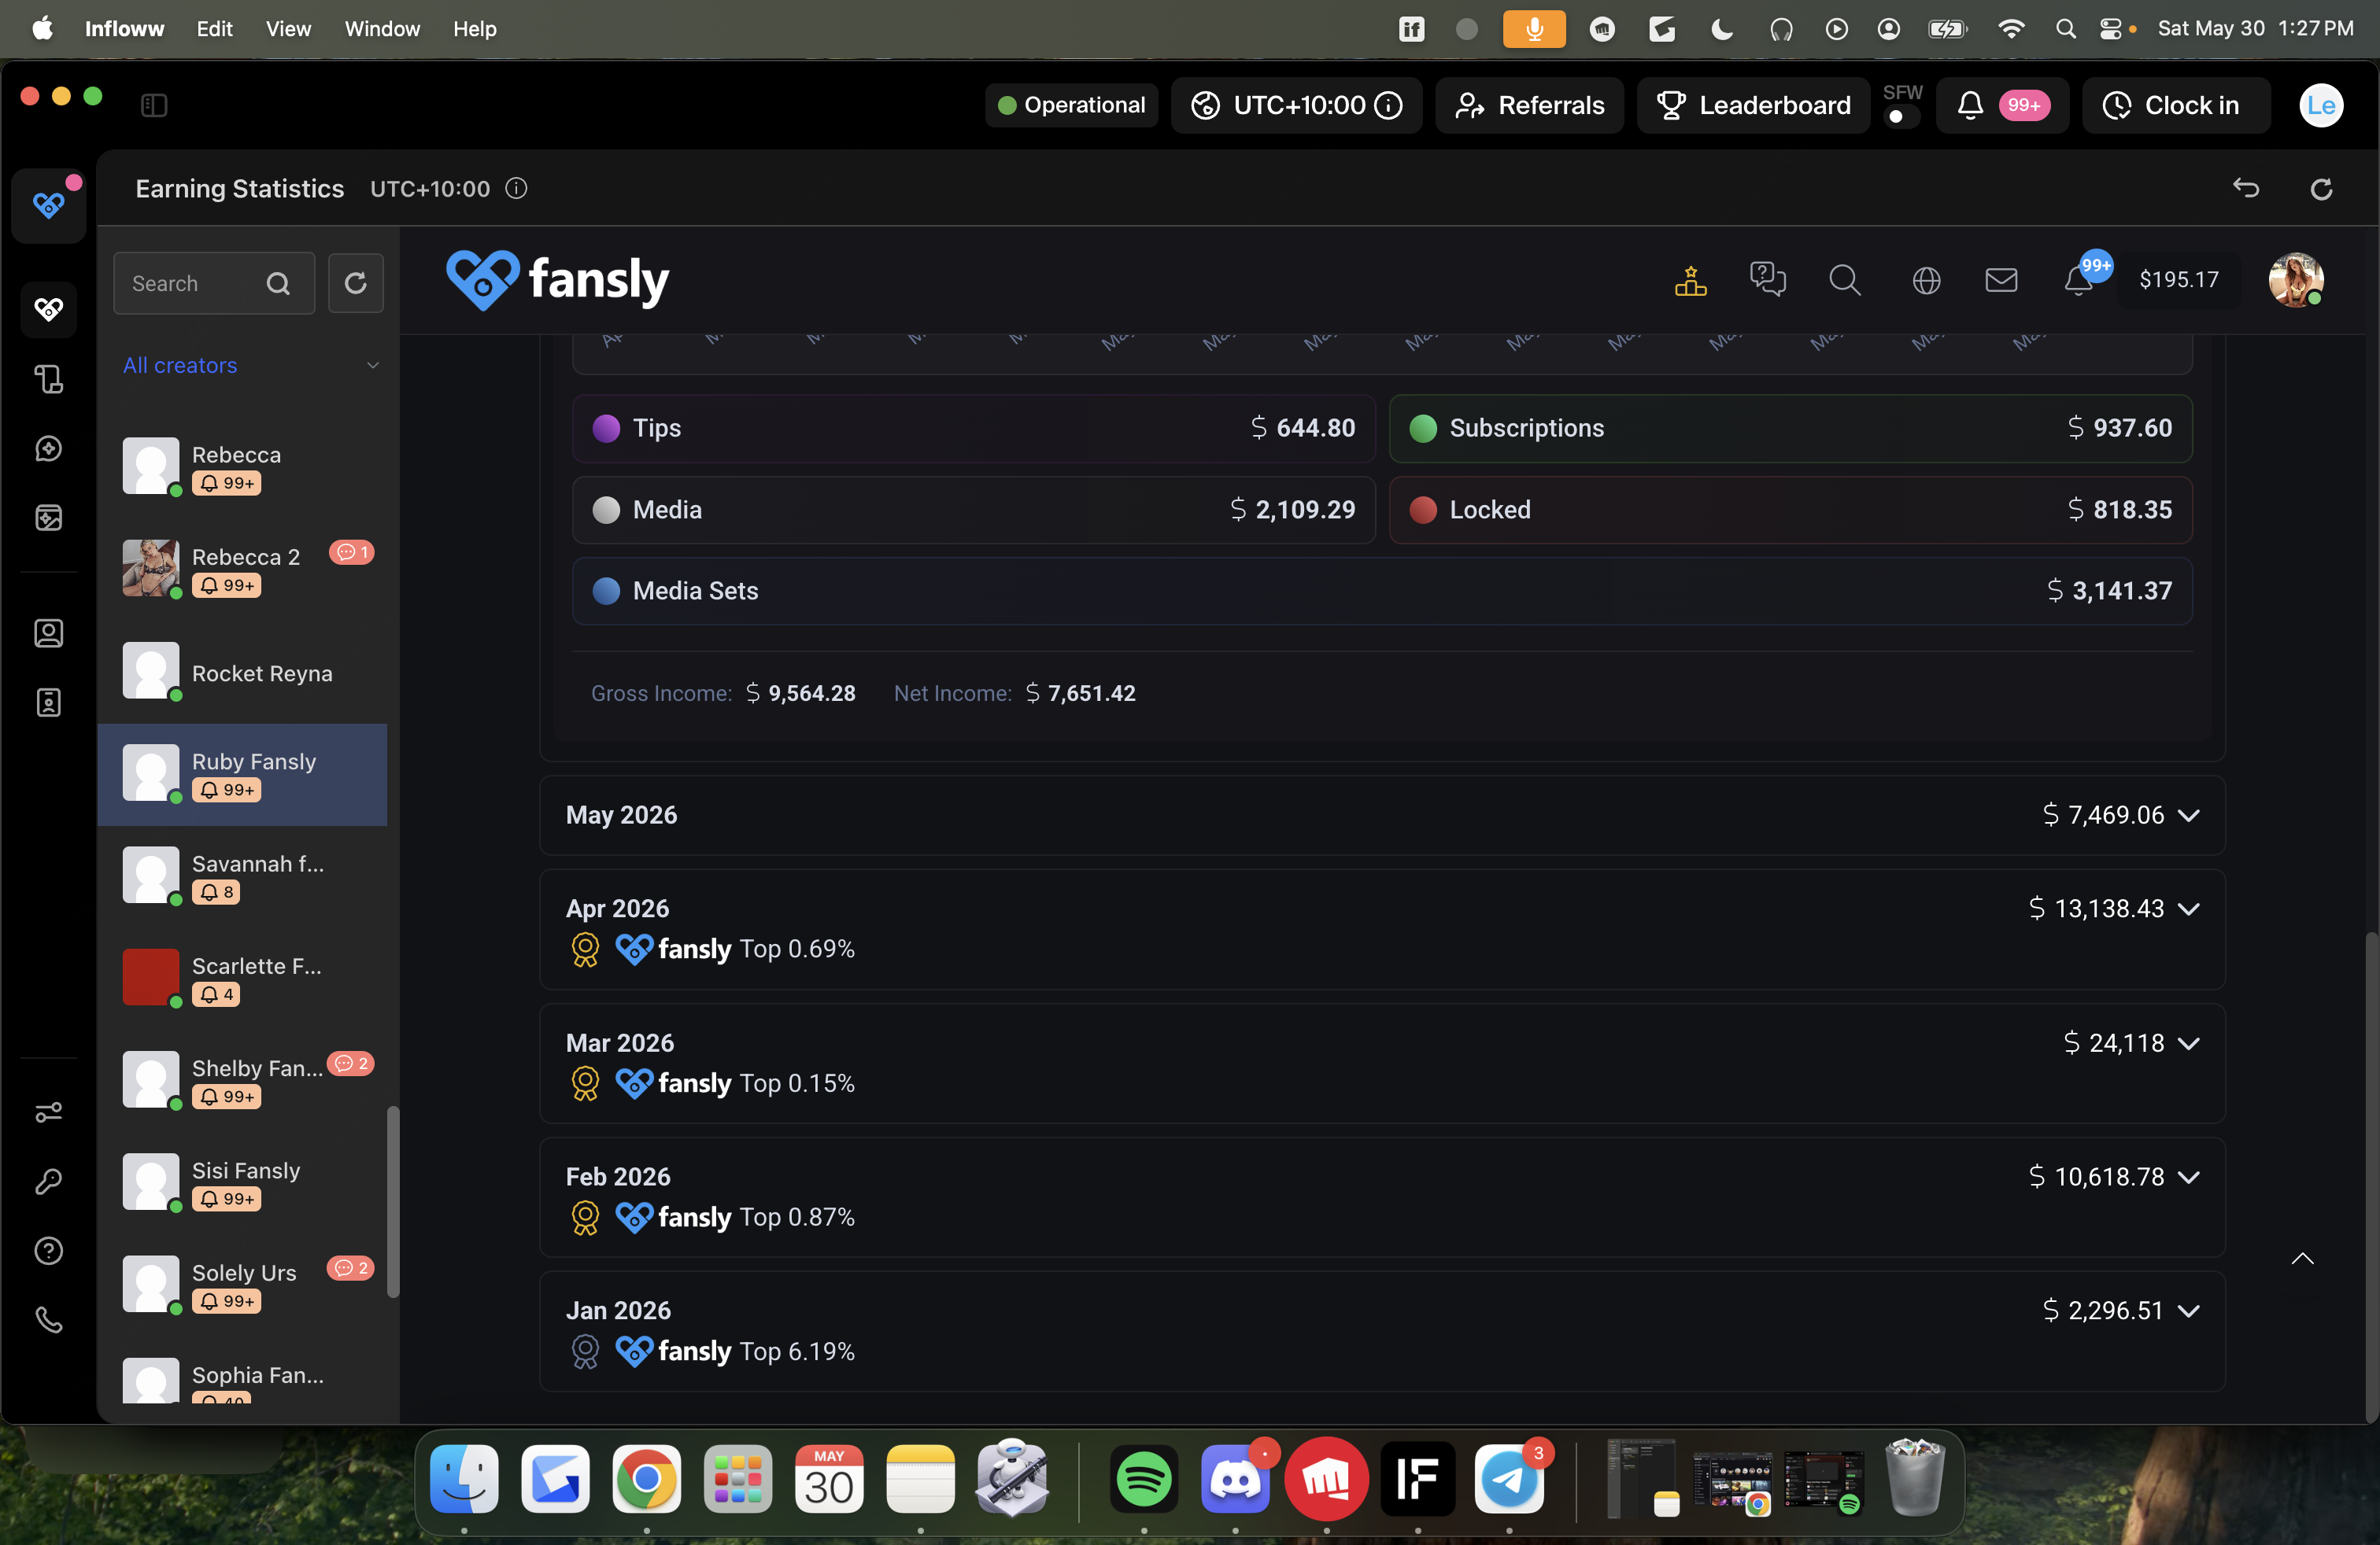Open the Fansly globe explore icon
Image resolution: width=2380 pixels, height=1545 pixels.
click(1926, 281)
